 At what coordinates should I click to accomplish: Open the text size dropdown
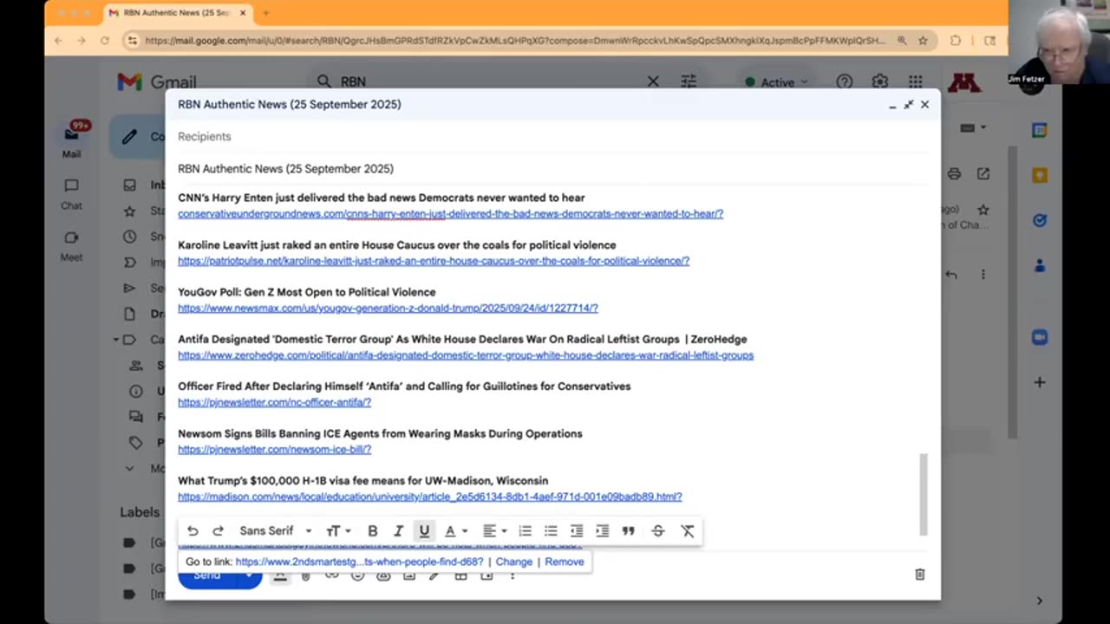pos(338,531)
